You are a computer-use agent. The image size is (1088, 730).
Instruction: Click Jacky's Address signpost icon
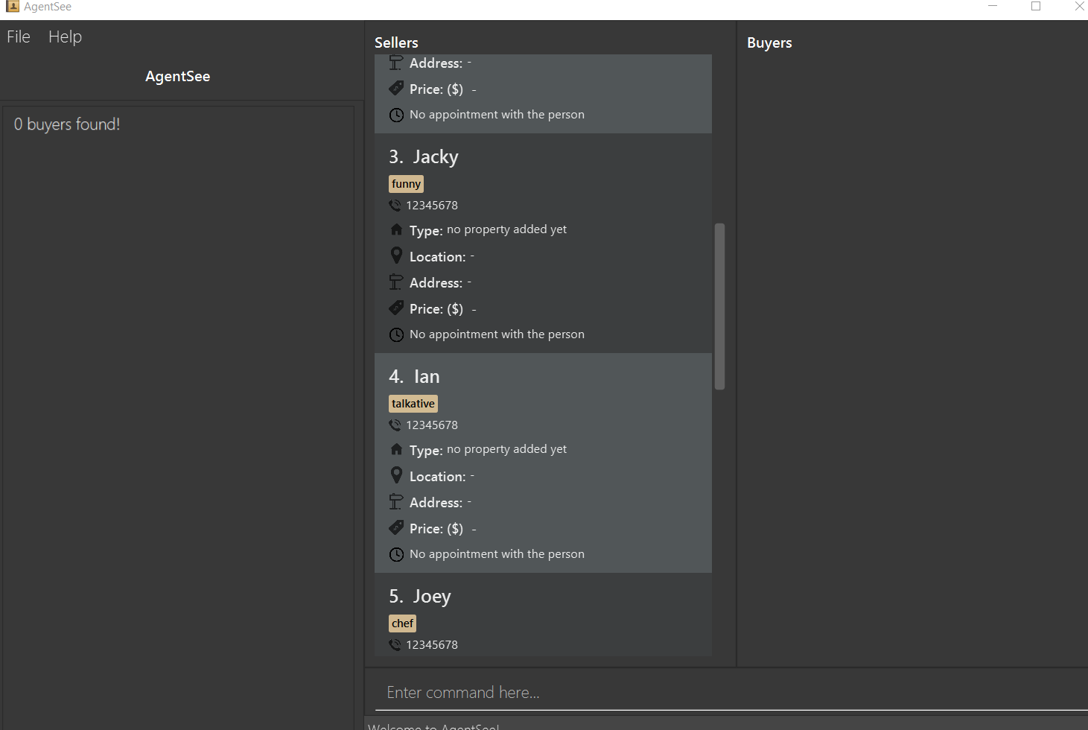point(396,282)
